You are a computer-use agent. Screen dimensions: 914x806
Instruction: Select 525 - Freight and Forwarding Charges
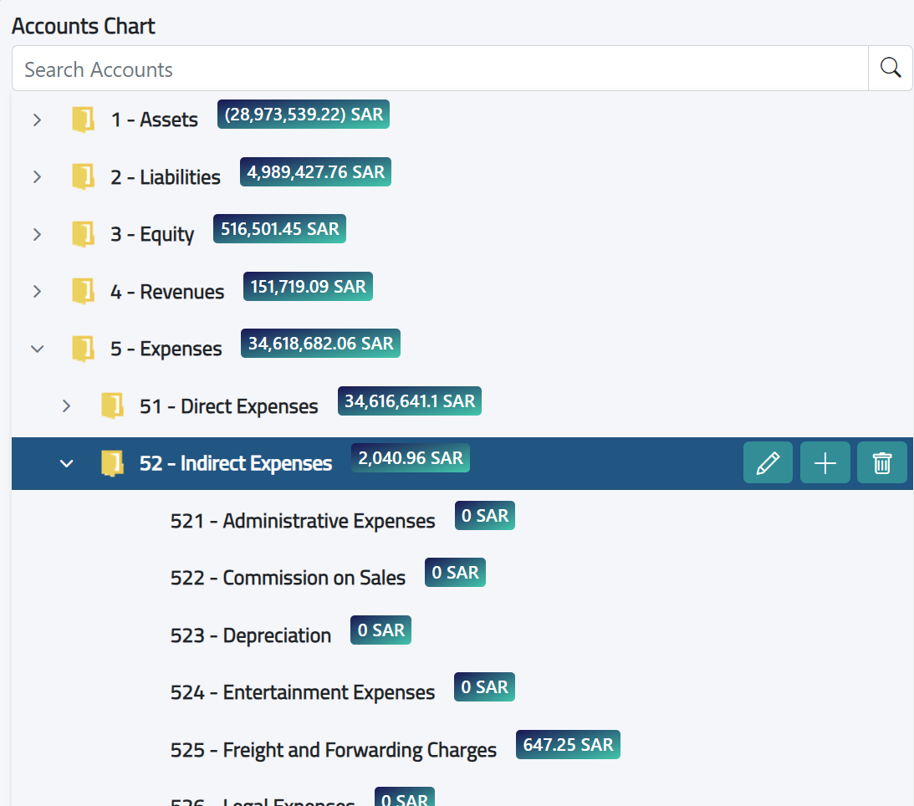[333, 750]
